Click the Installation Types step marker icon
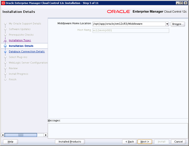 (x=5, y=41)
